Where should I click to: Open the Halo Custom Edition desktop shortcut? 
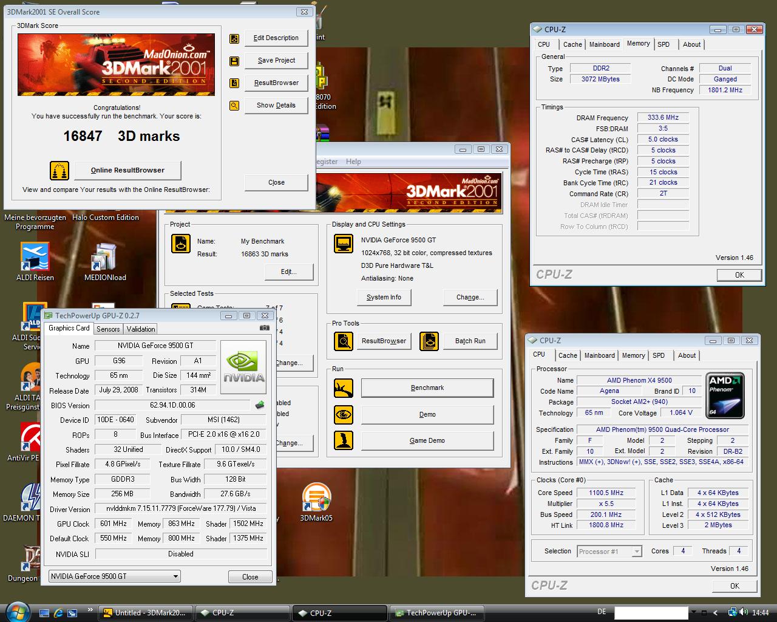106,217
